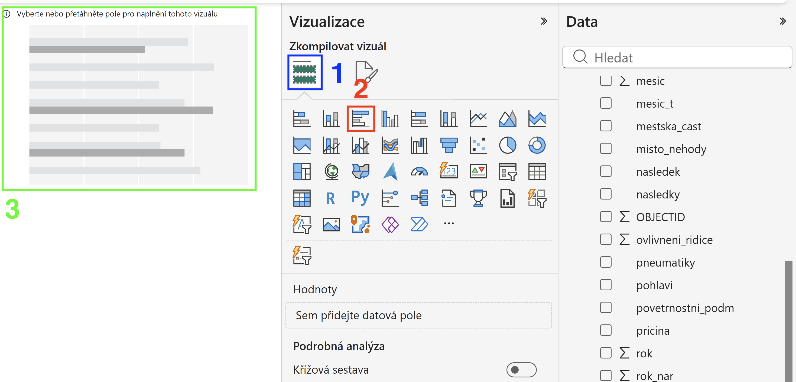The image size is (796, 382).
Task: Select the clustered bar chart visual
Action: pyautogui.click(x=360, y=119)
